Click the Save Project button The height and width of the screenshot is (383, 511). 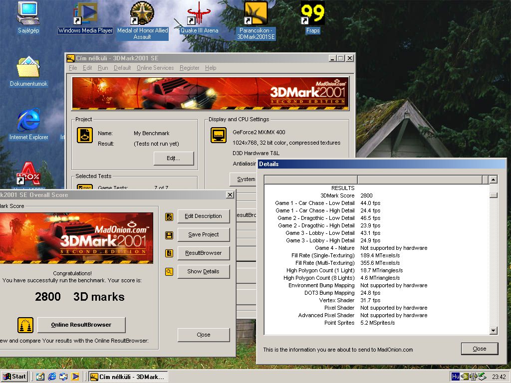(x=204, y=234)
